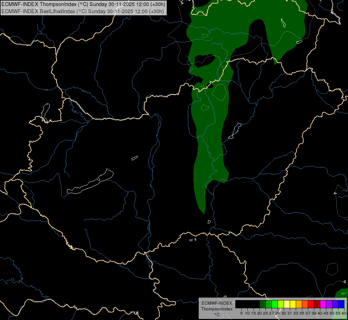Click the orange 33–35 legend swatch
Screen dimensions: 348x320
pos(299,304)
